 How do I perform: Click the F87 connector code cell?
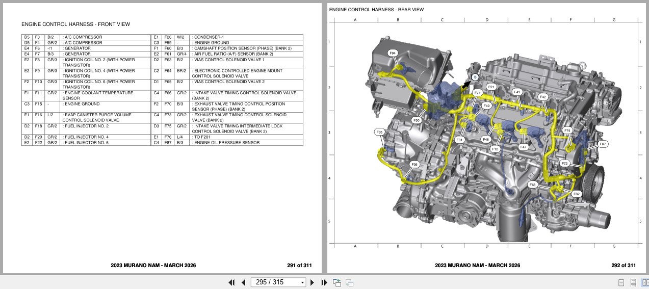(x=169, y=143)
